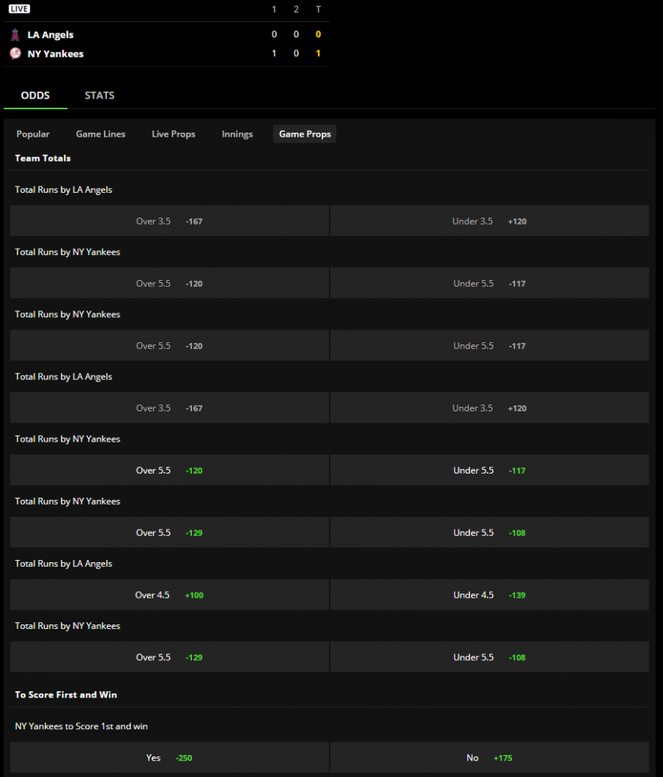
Task: Click the Team Totals section header
Action: [x=43, y=158]
